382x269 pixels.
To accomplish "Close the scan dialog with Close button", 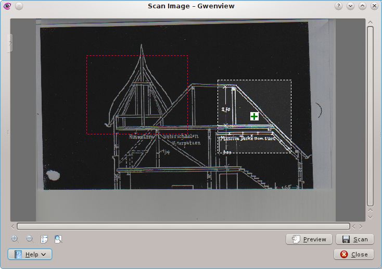I will point(354,254).
